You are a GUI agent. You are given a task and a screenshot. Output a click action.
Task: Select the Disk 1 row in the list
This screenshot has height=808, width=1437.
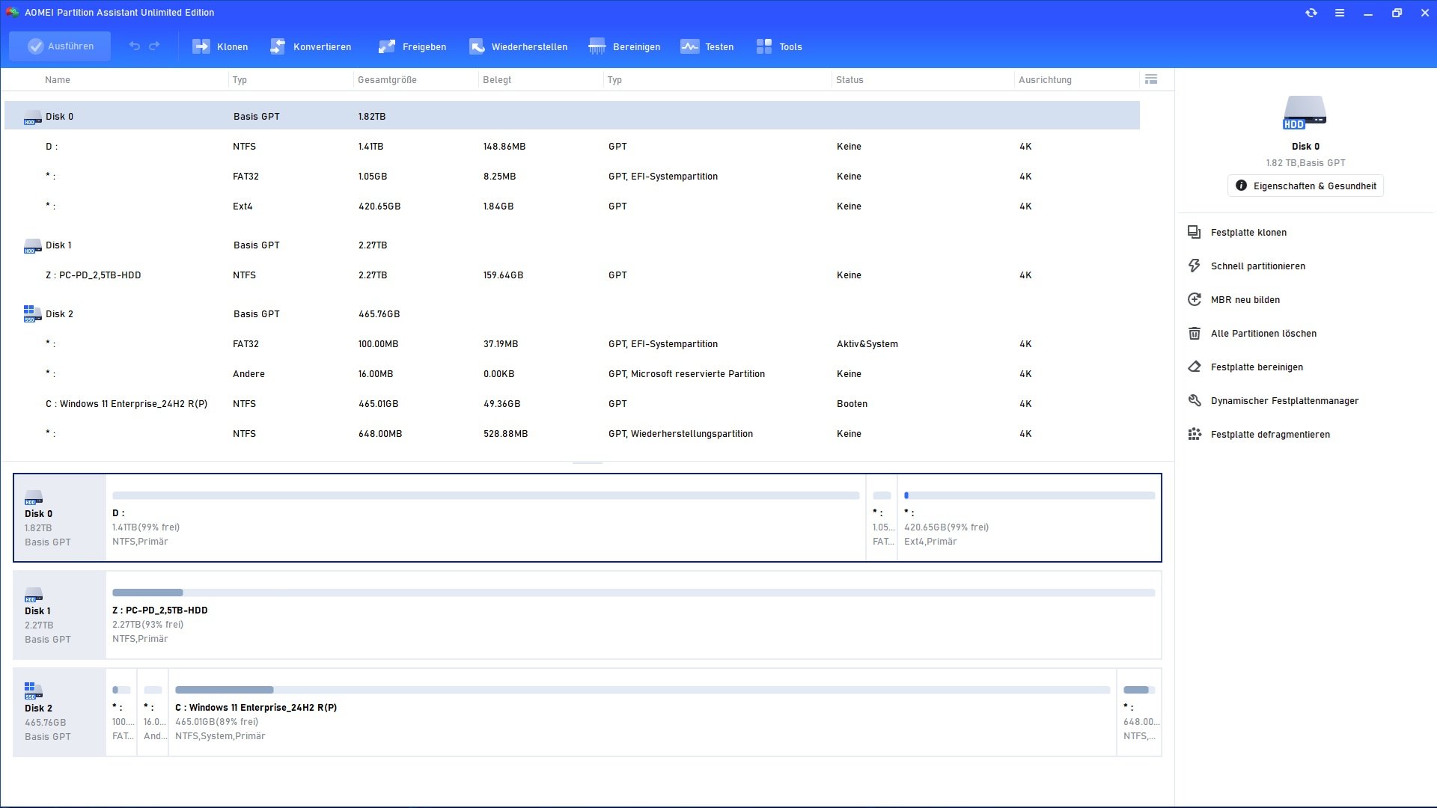click(x=58, y=245)
